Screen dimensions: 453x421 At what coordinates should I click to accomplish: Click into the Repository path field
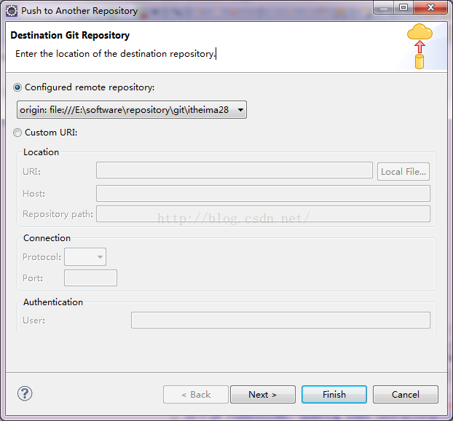point(263,214)
